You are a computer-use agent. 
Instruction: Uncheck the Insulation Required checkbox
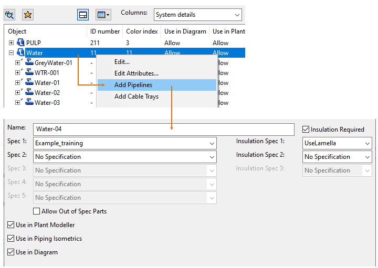pyautogui.click(x=306, y=130)
